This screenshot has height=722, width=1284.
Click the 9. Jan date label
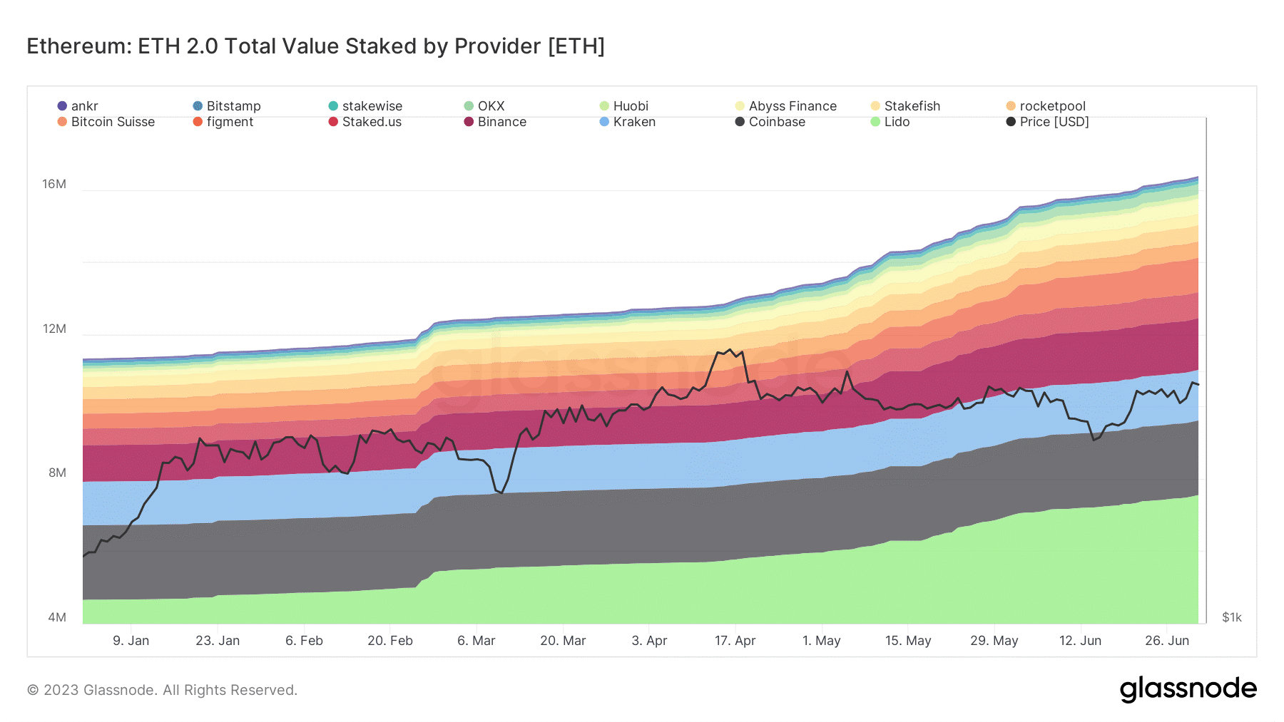click(131, 641)
